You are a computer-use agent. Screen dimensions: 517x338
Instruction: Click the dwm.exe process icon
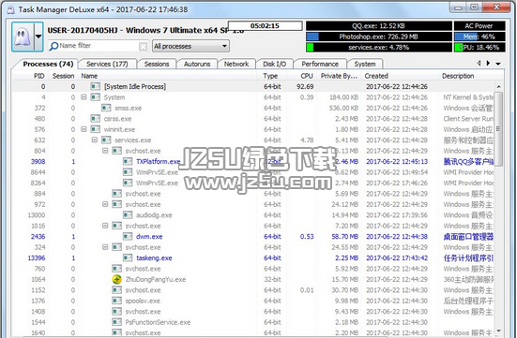pos(128,236)
